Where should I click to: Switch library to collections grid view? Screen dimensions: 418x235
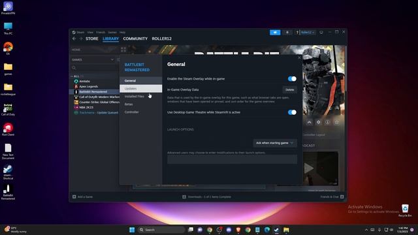[123, 50]
